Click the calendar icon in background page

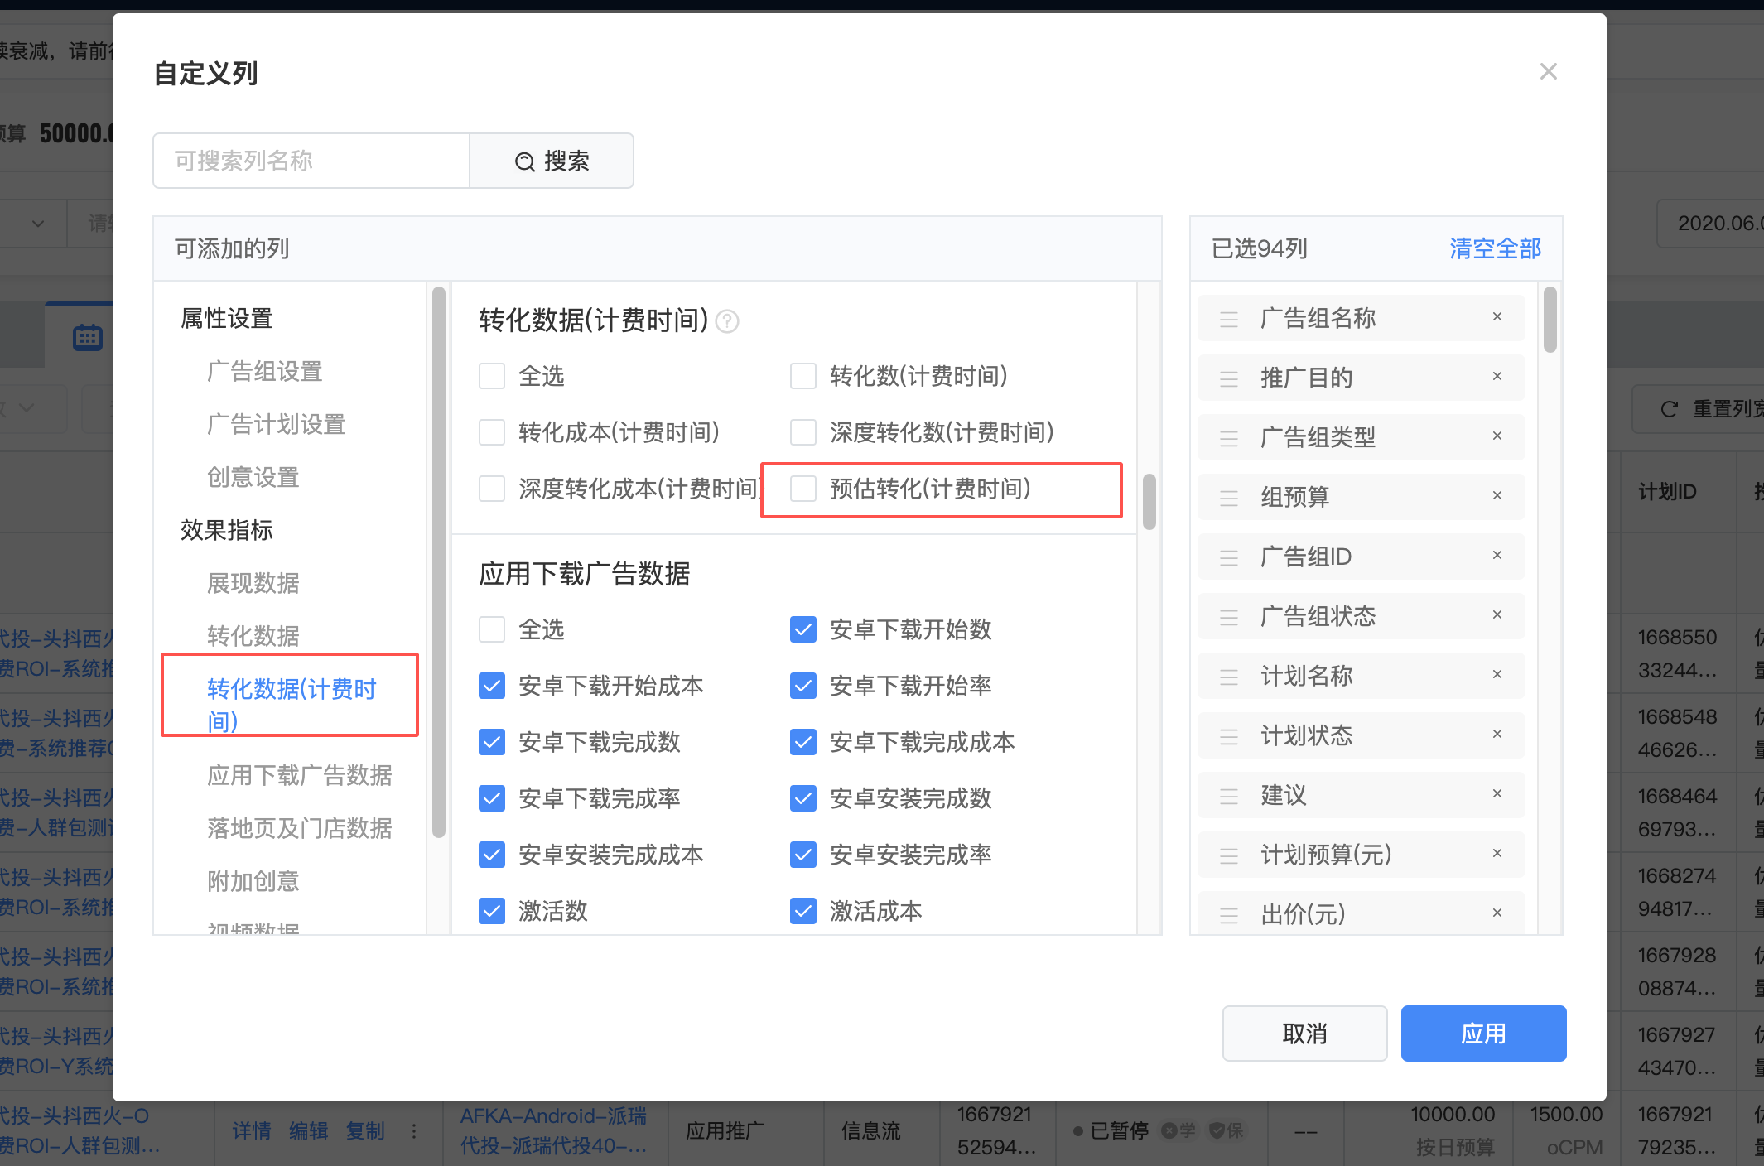pyautogui.click(x=88, y=337)
